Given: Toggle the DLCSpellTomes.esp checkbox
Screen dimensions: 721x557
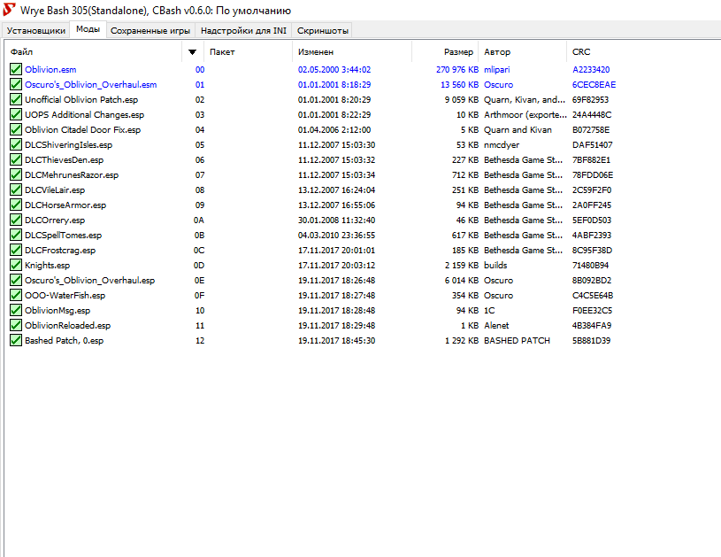Looking at the screenshot, I should [16, 235].
